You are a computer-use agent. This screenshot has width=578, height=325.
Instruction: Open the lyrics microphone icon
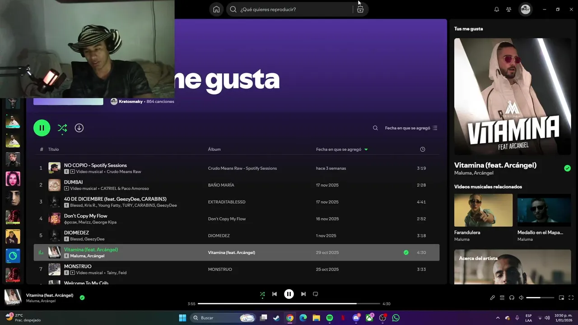click(x=493, y=297)
